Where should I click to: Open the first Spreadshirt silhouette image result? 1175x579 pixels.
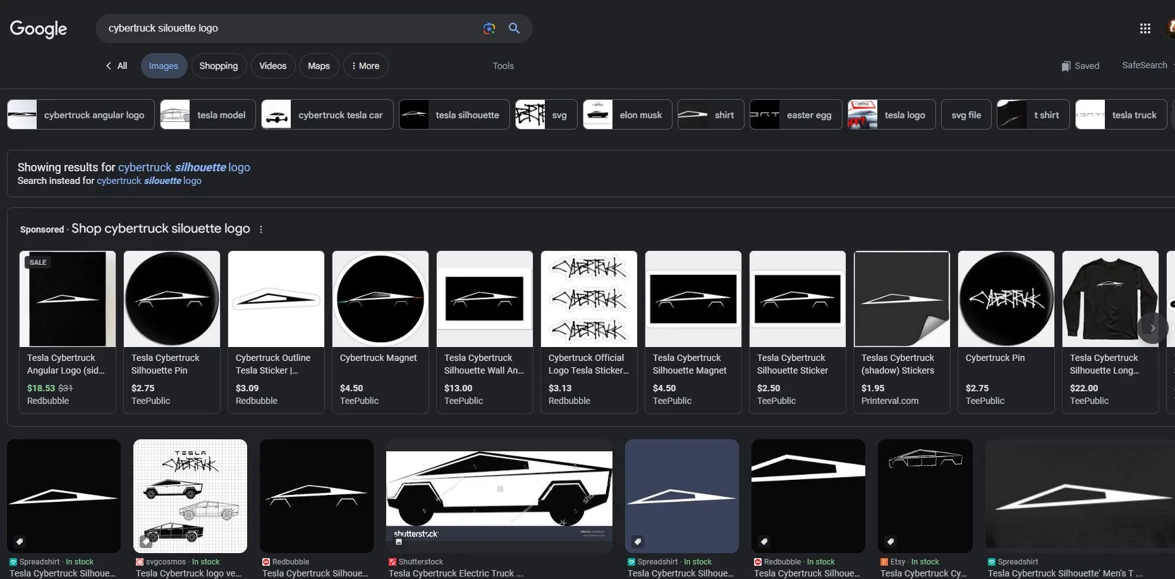click(64, 496)
